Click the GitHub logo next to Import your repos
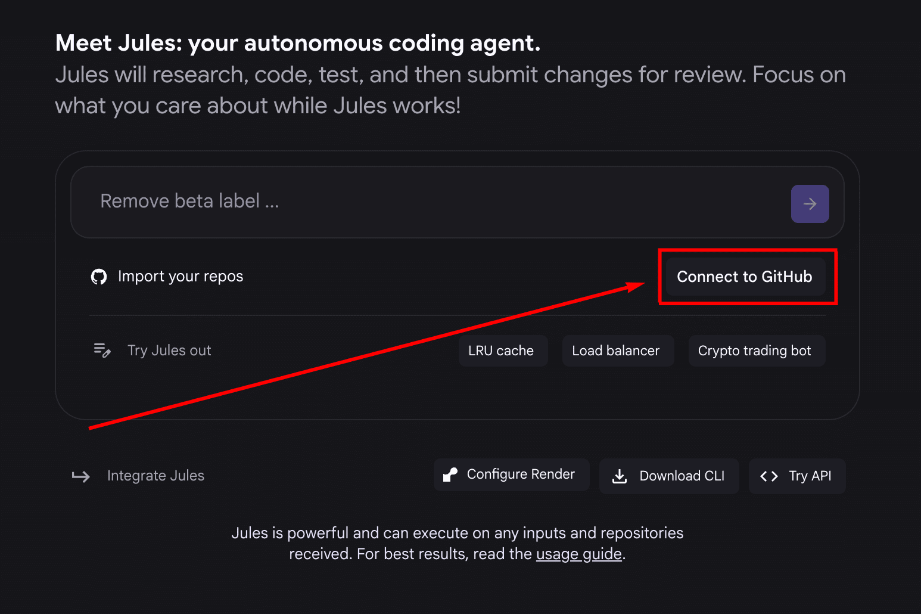This screenshot has height=614, width=921. point(99,276)
